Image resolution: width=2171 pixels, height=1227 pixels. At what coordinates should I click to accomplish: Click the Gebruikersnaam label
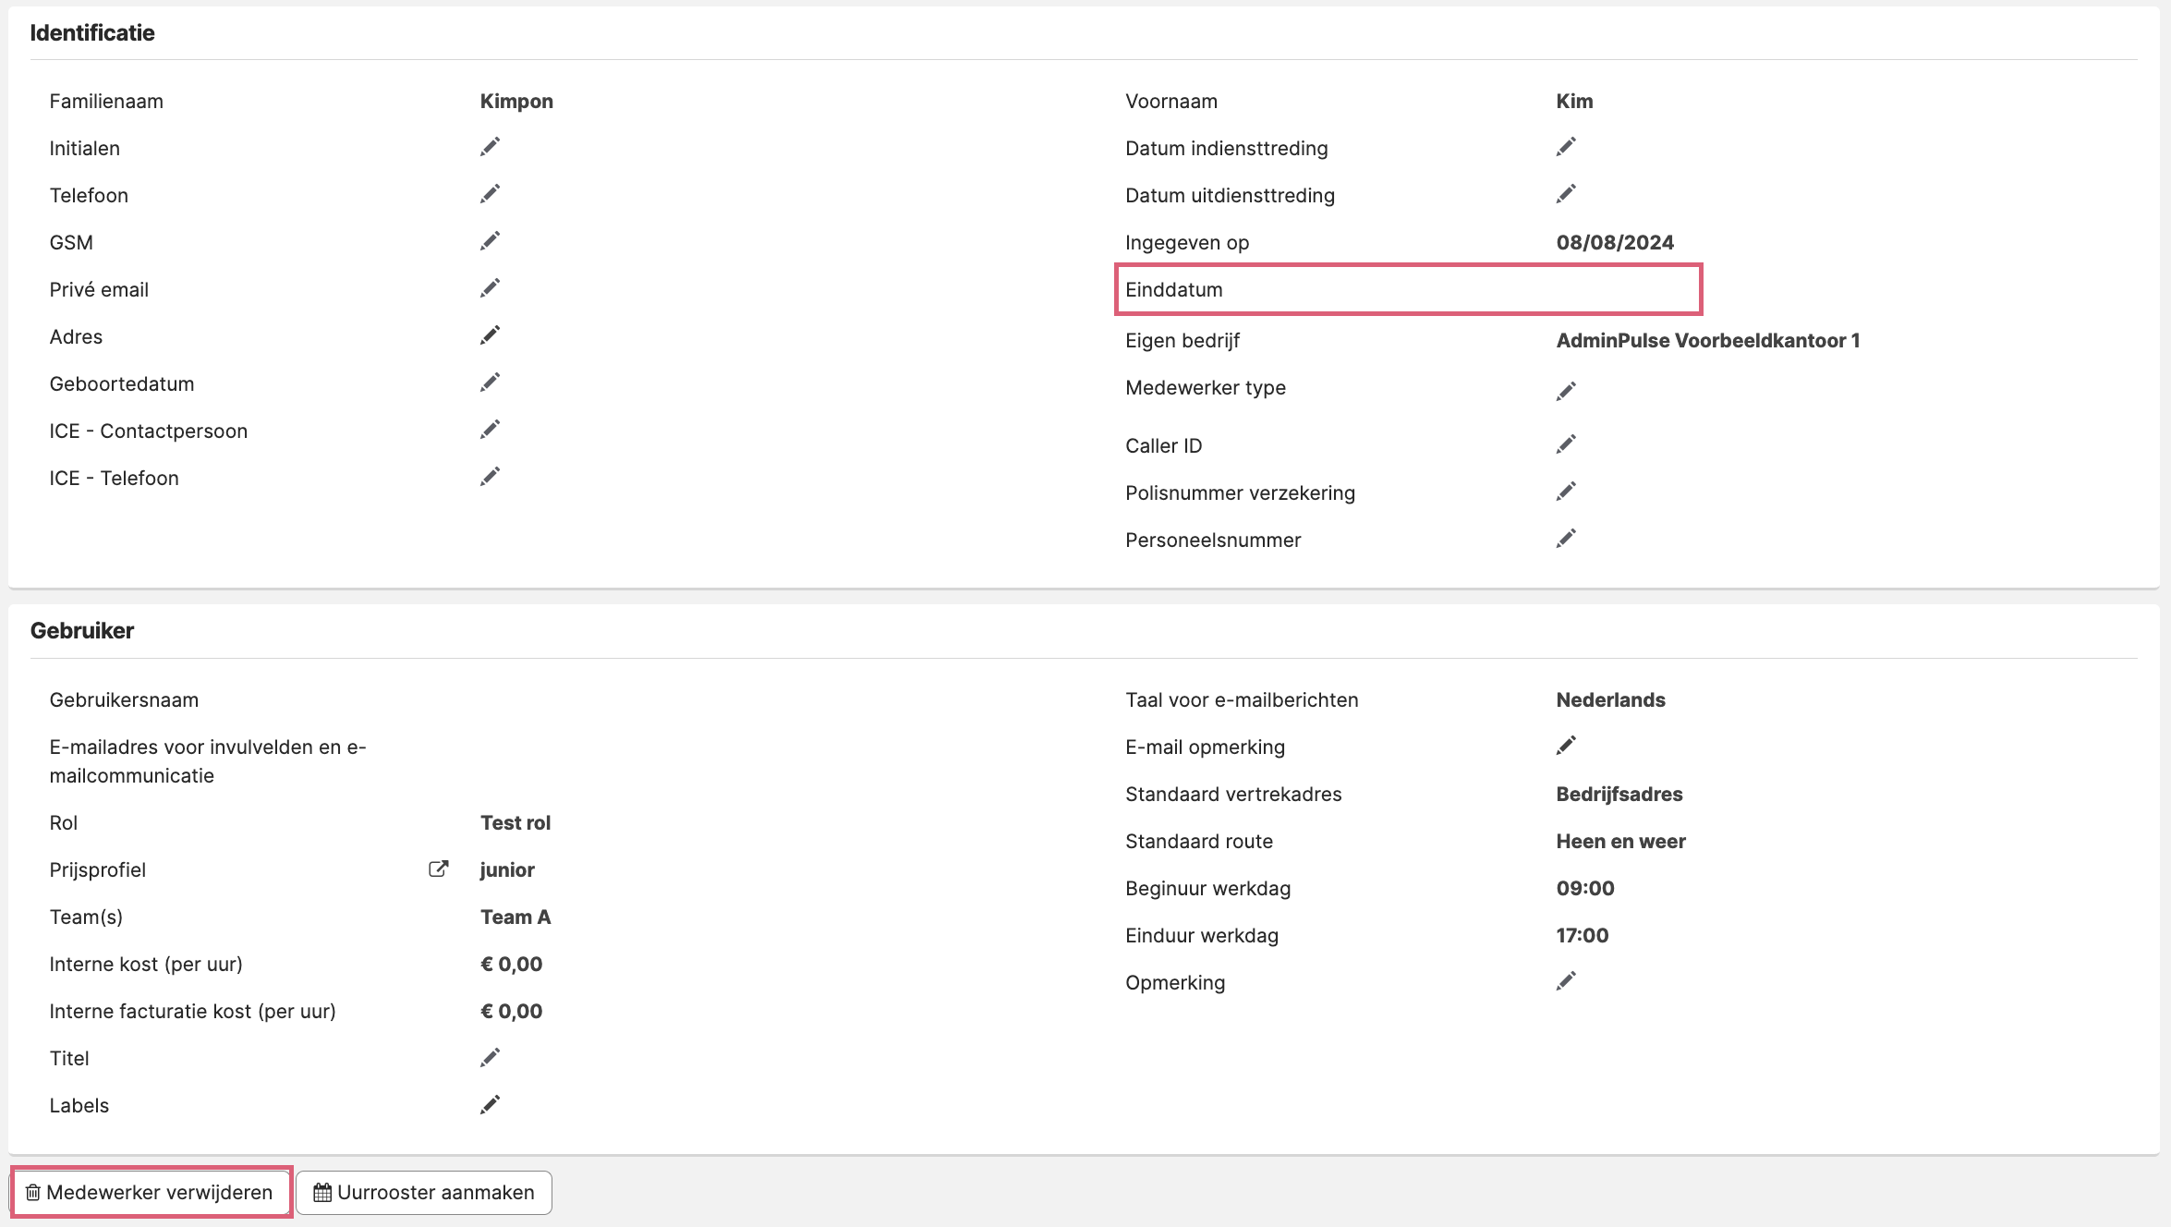[124, 700]
